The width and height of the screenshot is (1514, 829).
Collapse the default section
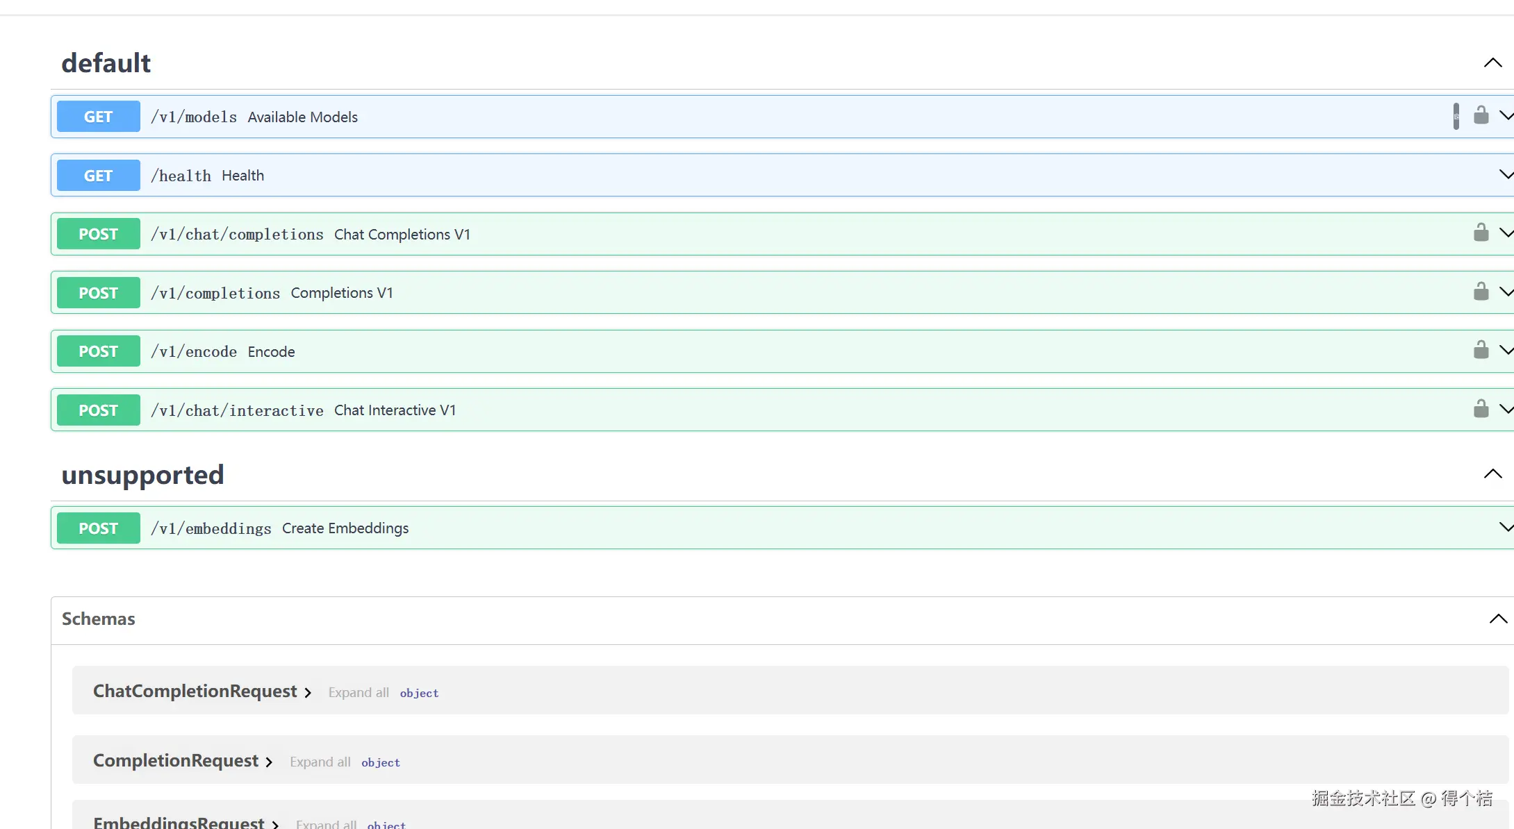(1492, 63)
